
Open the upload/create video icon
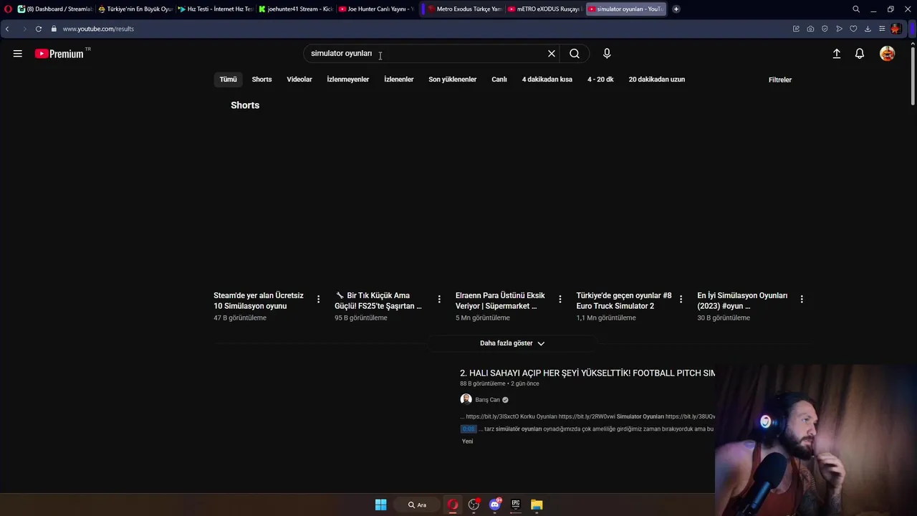click(836, 54)
